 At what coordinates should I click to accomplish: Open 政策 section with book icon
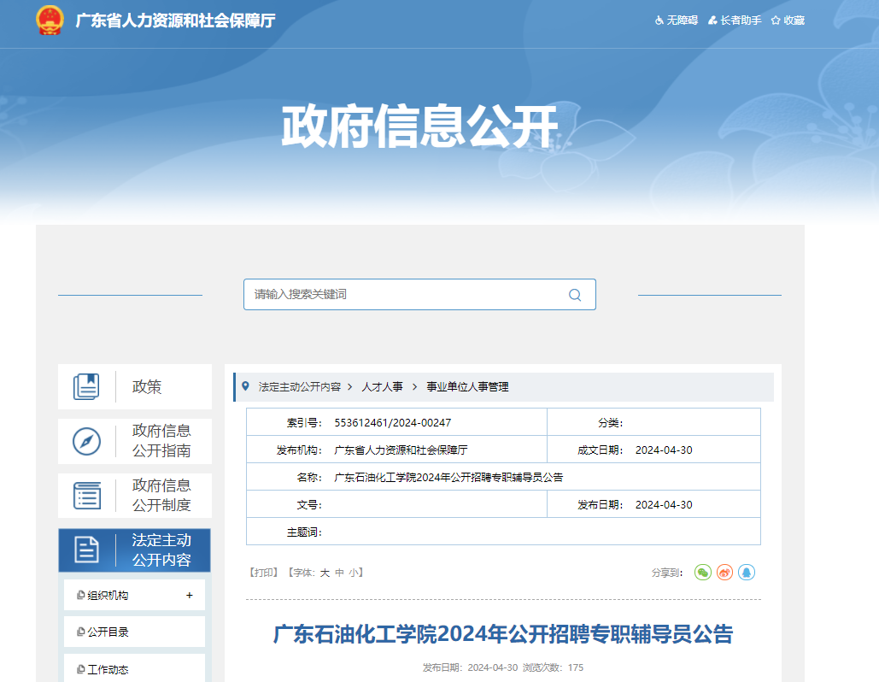pyautogui.click(x=86, y=387)
